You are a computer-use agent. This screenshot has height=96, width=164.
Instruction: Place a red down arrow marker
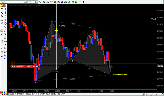point(5,13)
